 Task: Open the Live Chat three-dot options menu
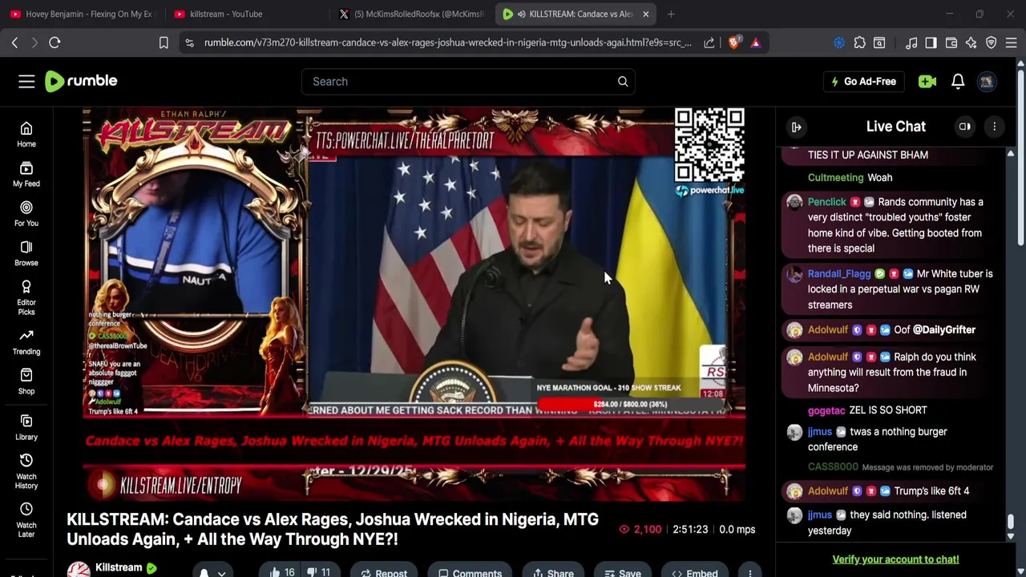(995, 127)
